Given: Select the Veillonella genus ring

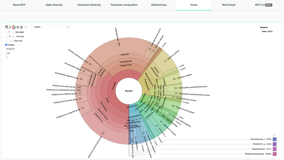Looking at the screenshot, I should [125, 55].
